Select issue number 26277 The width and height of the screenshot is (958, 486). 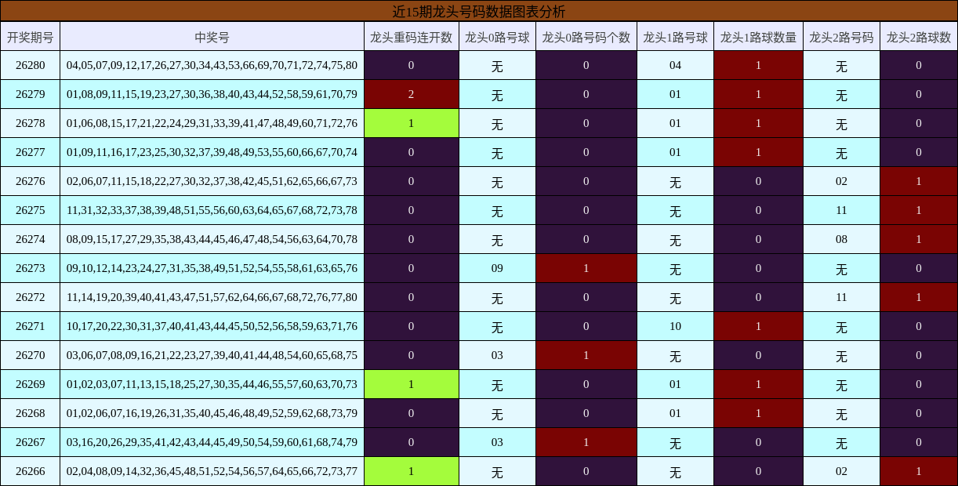(30, 152)
